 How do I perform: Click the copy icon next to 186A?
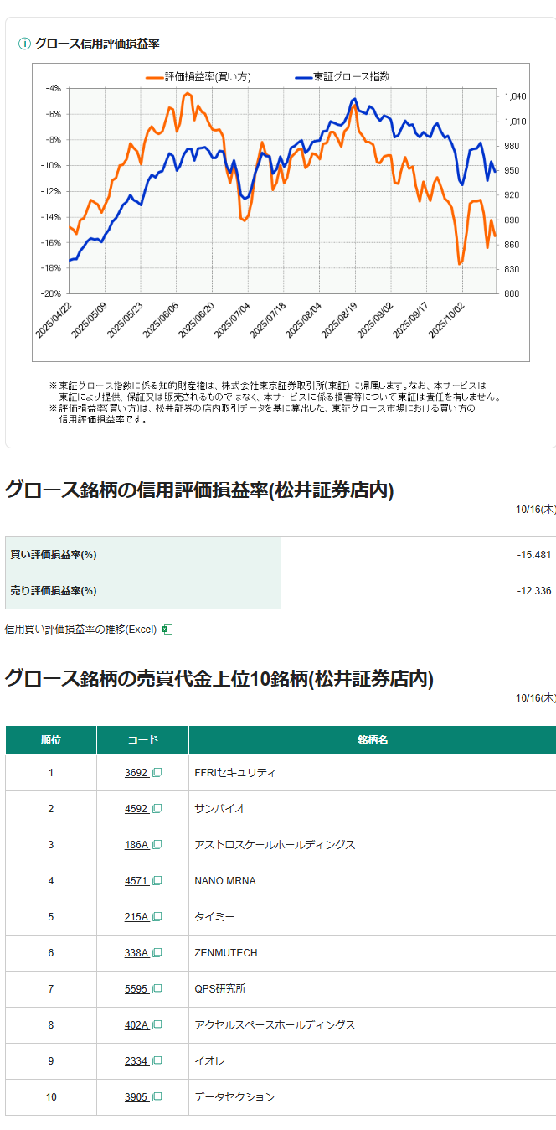click(x=157, y=845)
